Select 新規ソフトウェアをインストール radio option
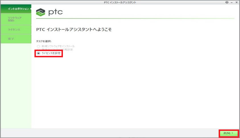Viewport: 240px width, 138px height. click(x=38, y=46)
